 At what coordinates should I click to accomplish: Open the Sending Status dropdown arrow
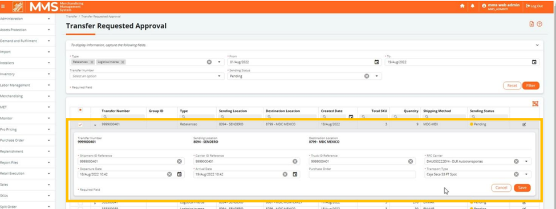point(376,76)
